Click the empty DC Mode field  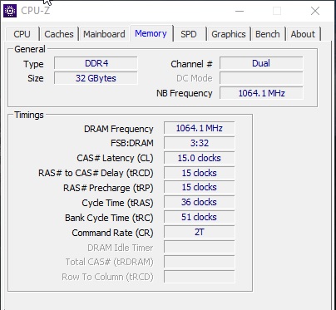coord(261,78)
